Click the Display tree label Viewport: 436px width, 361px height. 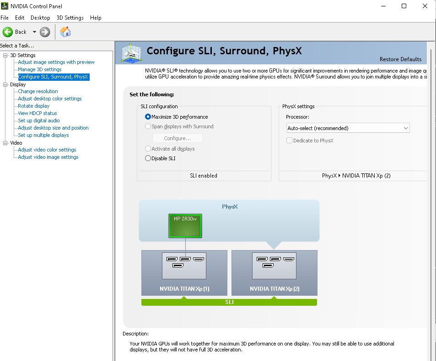18,84
